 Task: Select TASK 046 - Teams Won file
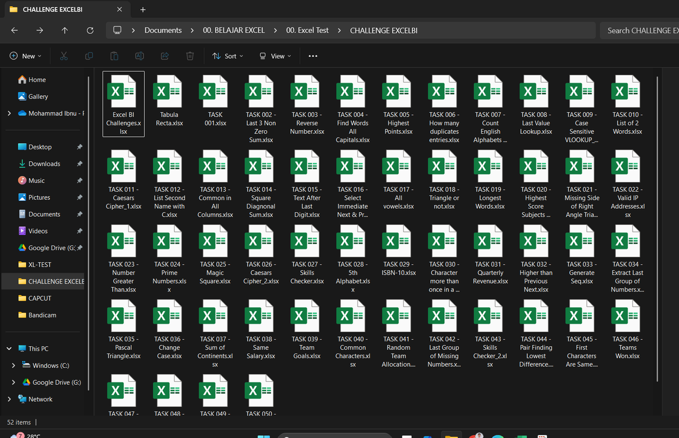click(x=628, y=329)
